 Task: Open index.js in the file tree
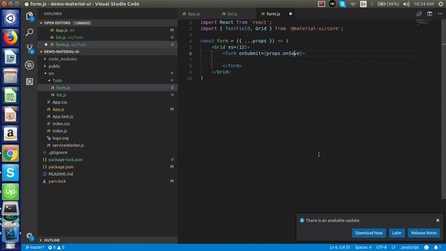(107, 131)
